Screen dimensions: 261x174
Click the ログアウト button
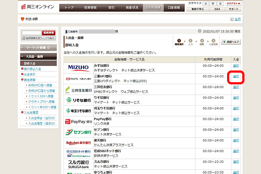233,3
